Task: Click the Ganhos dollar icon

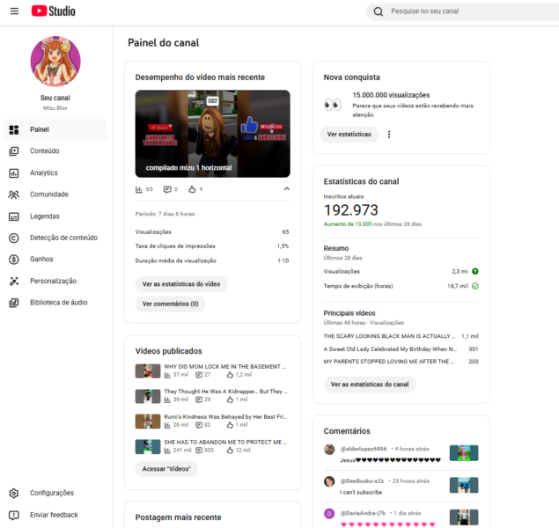Action: pyautogui.click(x=14, y=260)
